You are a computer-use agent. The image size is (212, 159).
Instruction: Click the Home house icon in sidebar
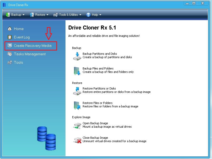pyautogui.click(x=10, y=29)
